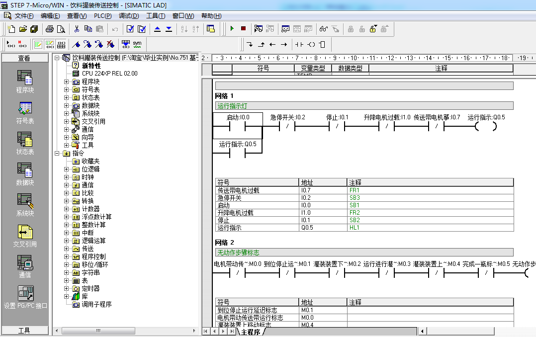The image size is (536, 337).
Task: Open the PLC(P) menu
Action: [101, 15]
